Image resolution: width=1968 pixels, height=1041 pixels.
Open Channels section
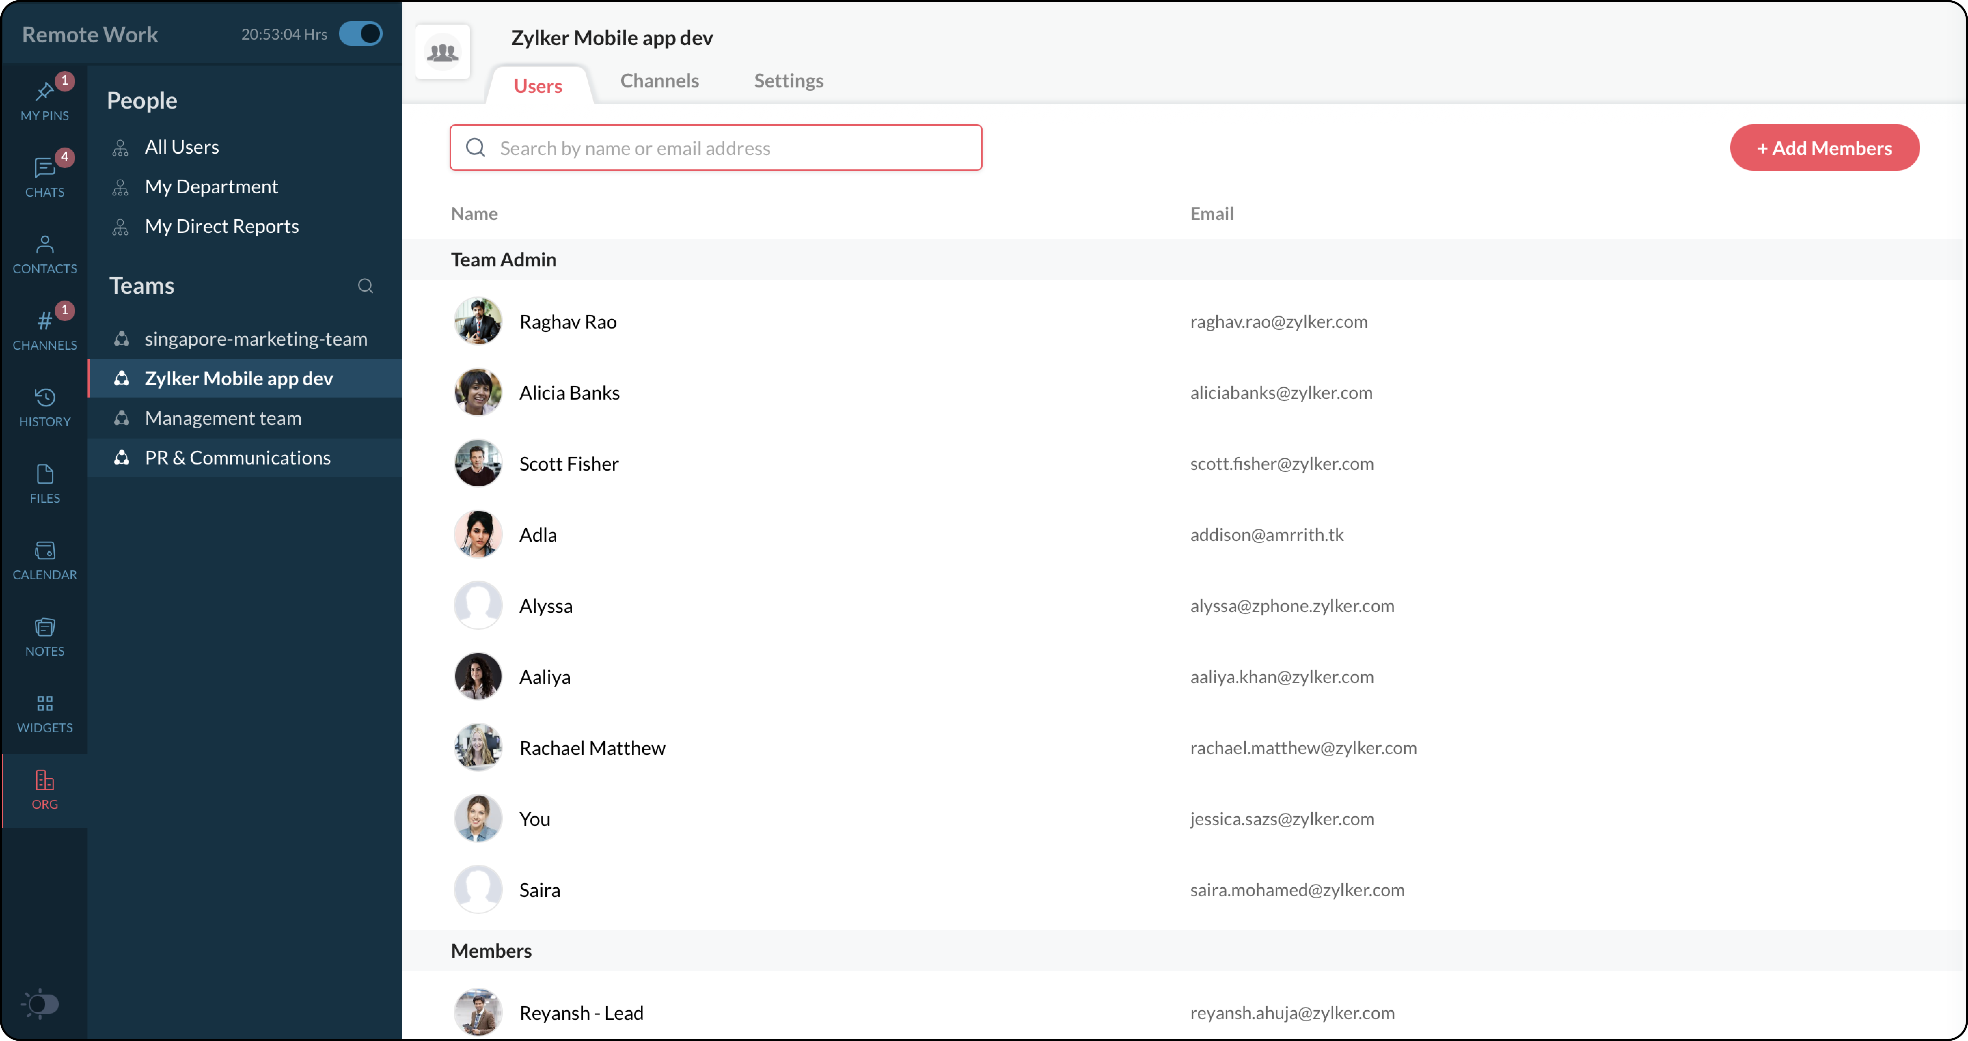point(44,331)
